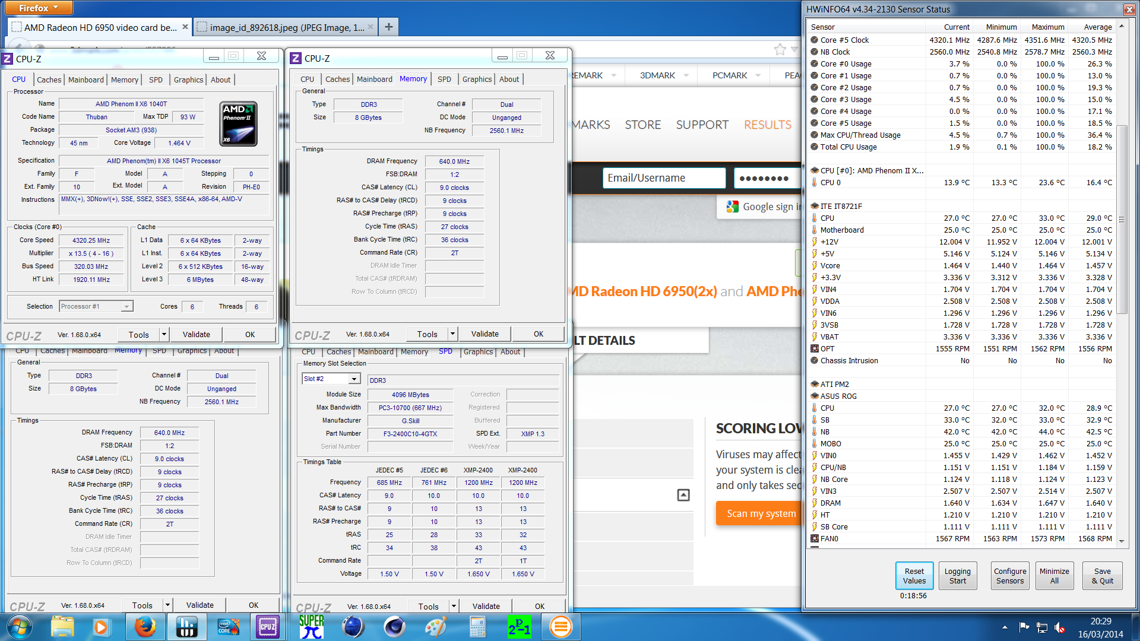Open RESULTS site link
1140x641 pixels.
[x=767, y=125]
